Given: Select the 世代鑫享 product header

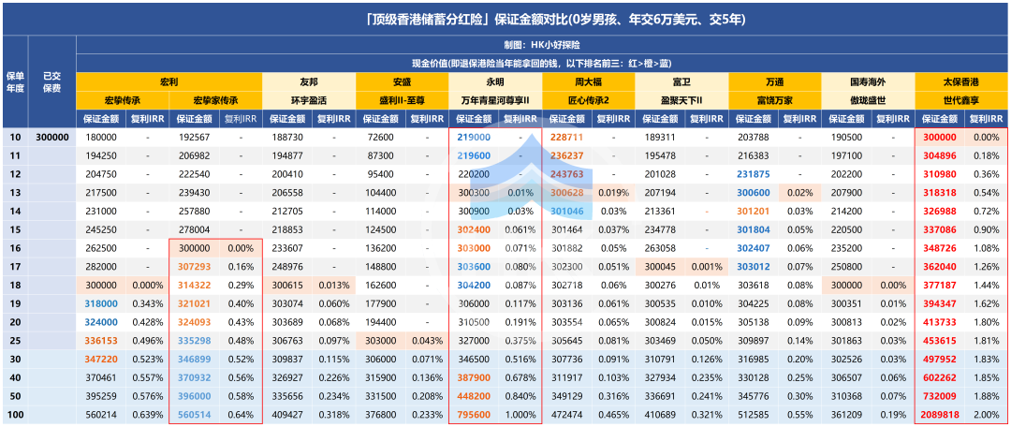Looking at the screenshot, I should [962, 100].
